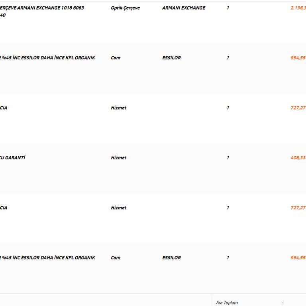Click Hizmet category in the GARANTİ row
306x306 pixels.
tap(118, 158)
